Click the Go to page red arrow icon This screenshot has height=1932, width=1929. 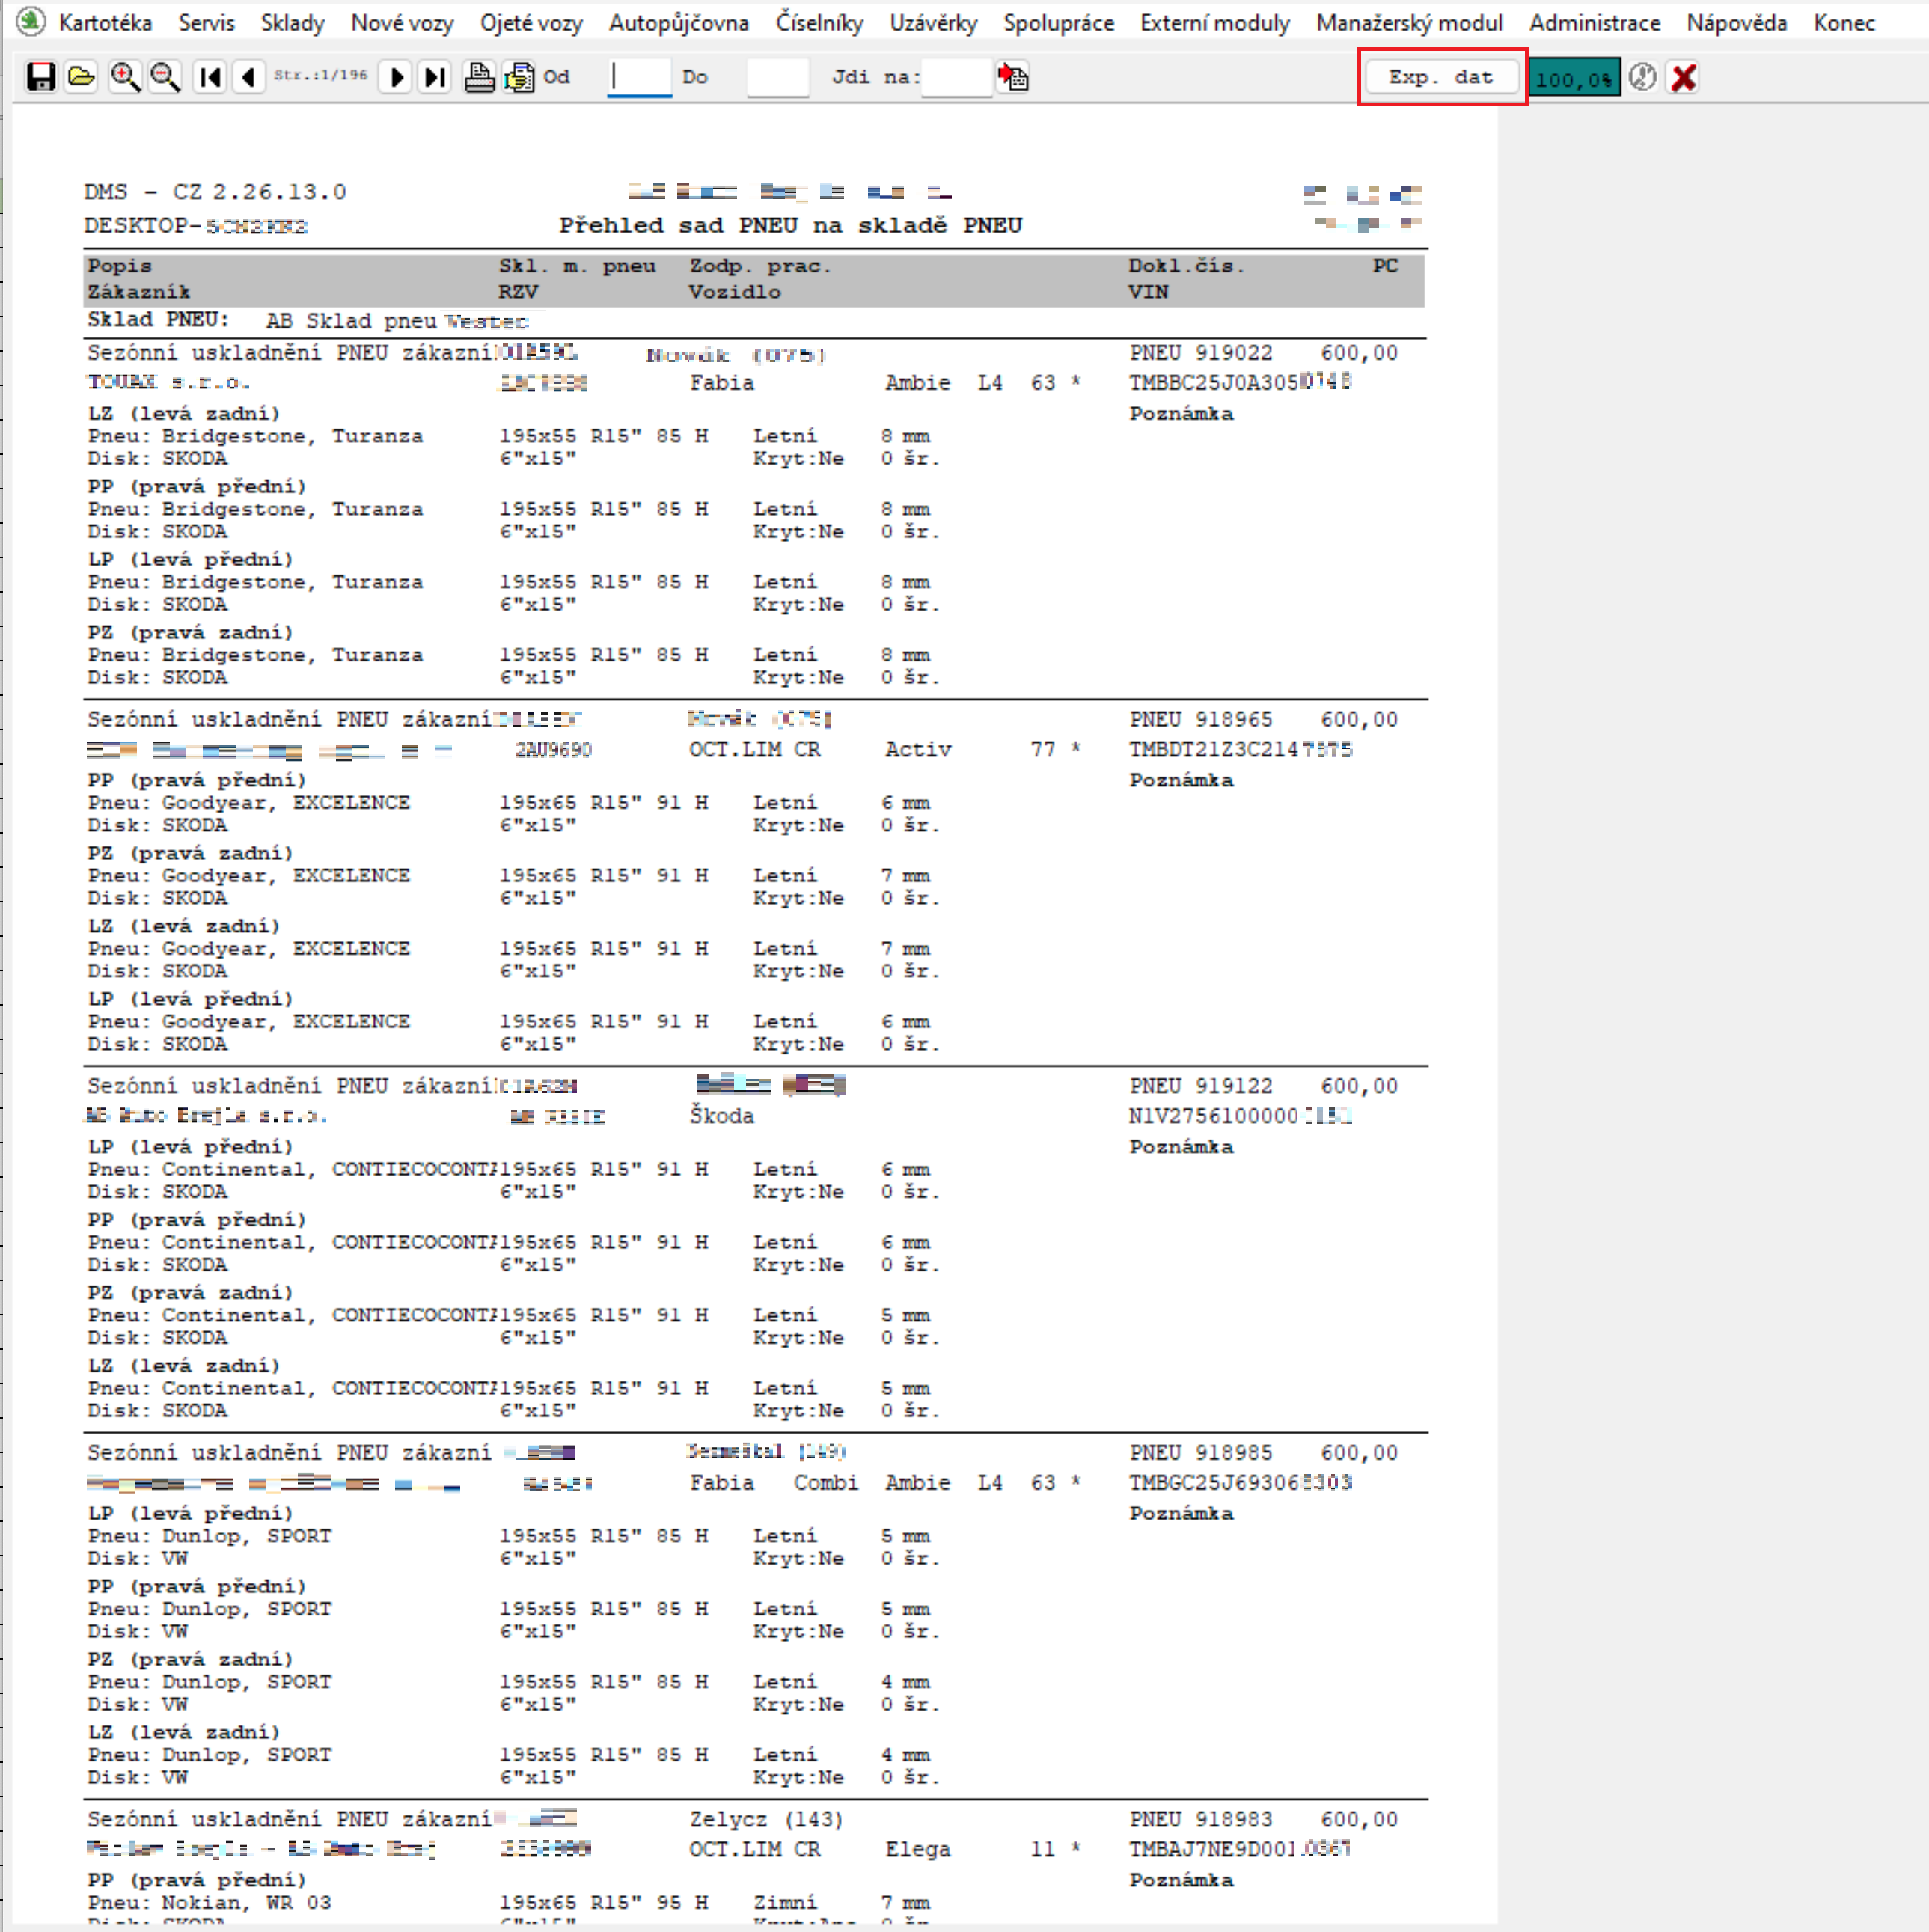pyautogui.click(x=1013, y=77)
